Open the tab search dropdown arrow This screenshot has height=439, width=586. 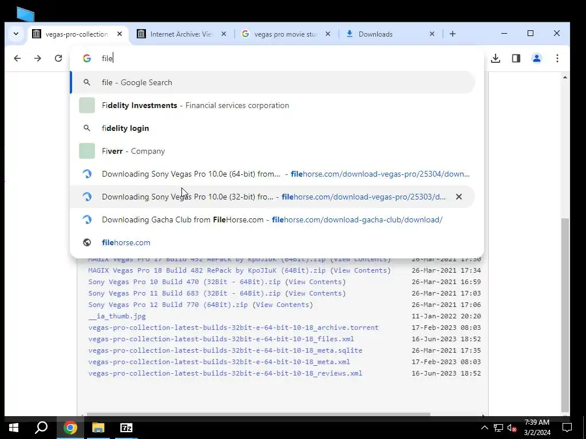15,34
